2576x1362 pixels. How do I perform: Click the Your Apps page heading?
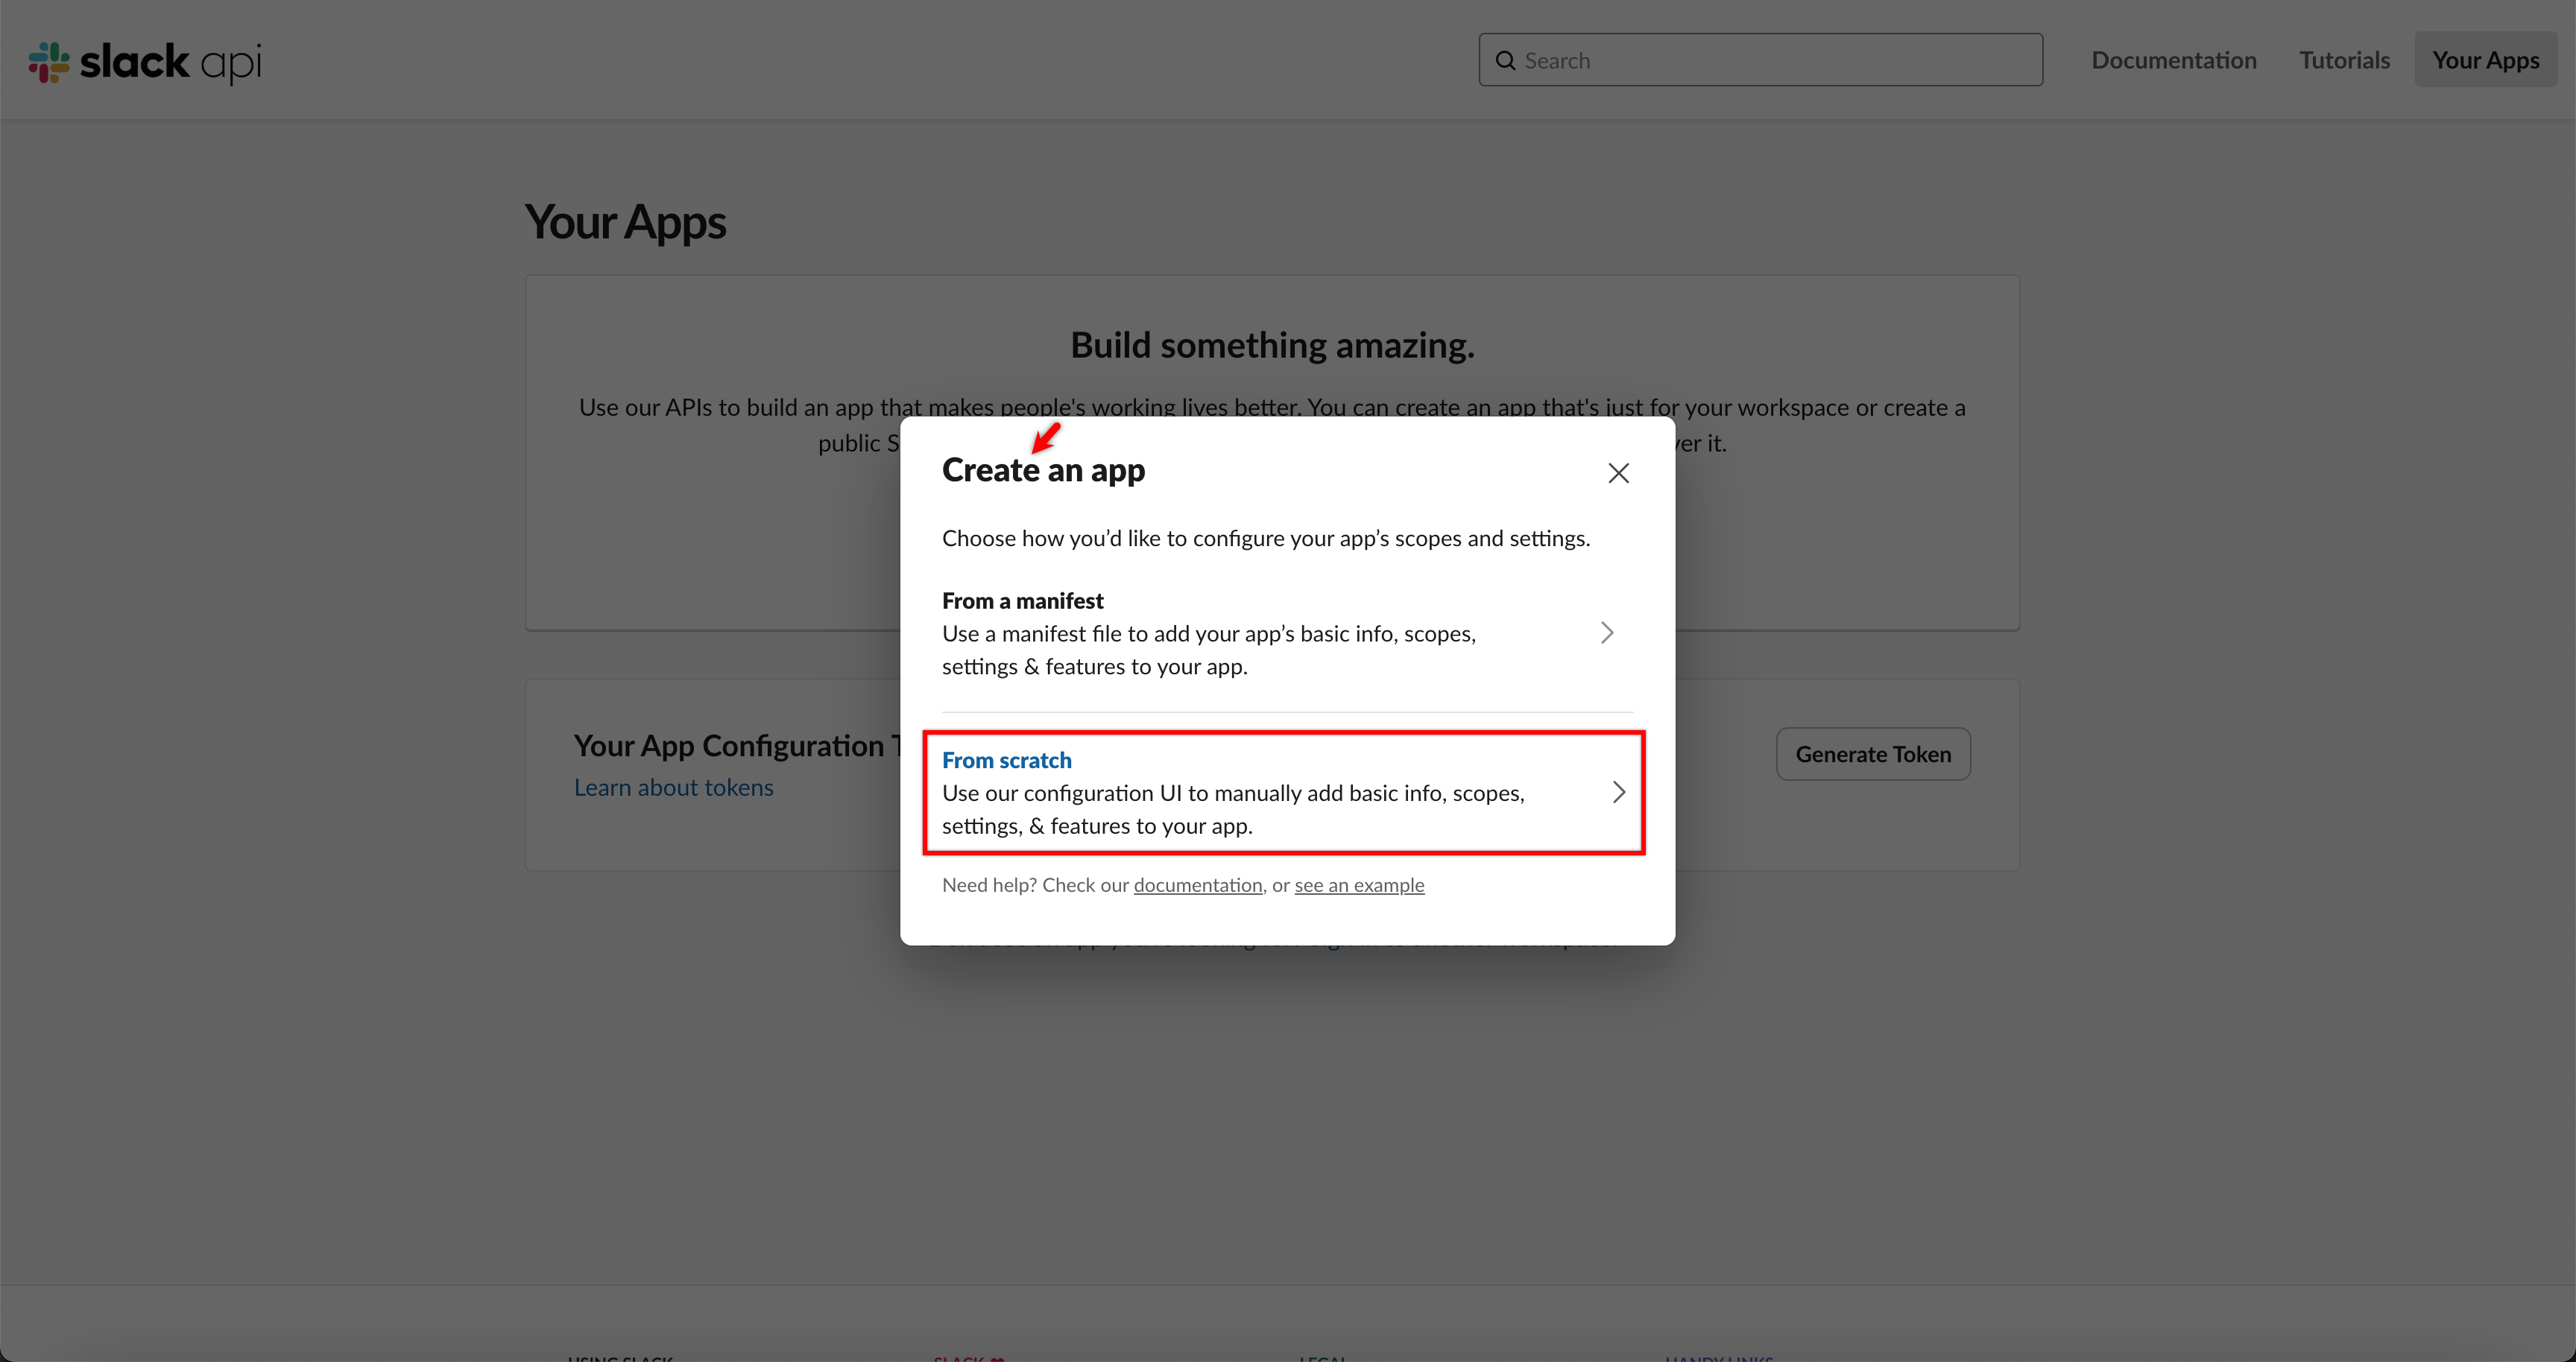click(625, 222)
